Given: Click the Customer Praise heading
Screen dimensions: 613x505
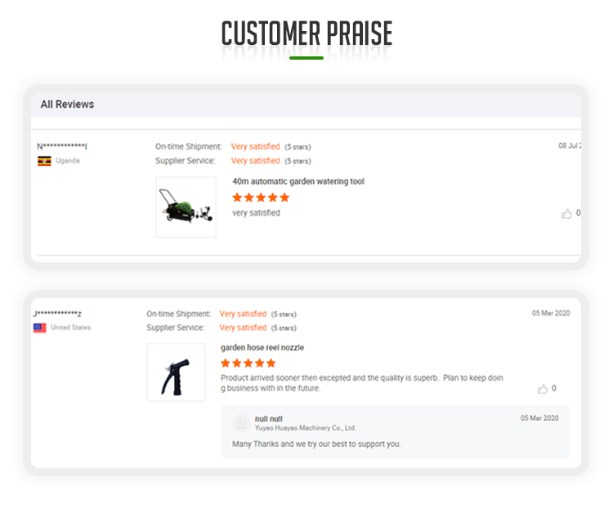Looking at the screenshot, I should (x=306, y=34).
